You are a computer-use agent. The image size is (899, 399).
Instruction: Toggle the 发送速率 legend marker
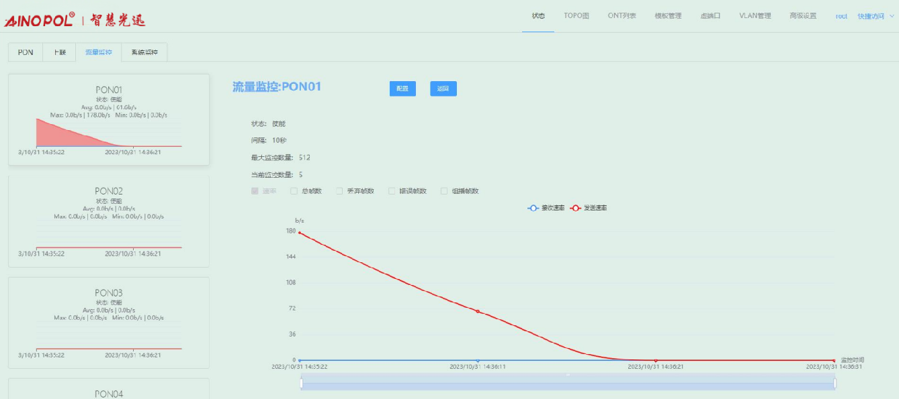(x=576, y=209)
